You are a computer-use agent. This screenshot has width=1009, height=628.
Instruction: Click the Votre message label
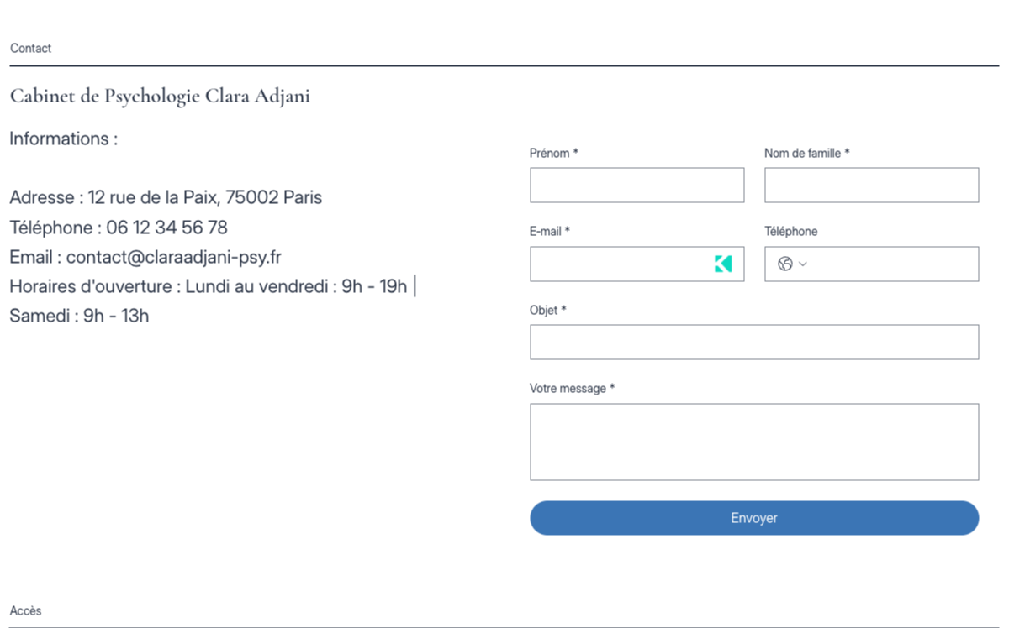pos(572,389)
